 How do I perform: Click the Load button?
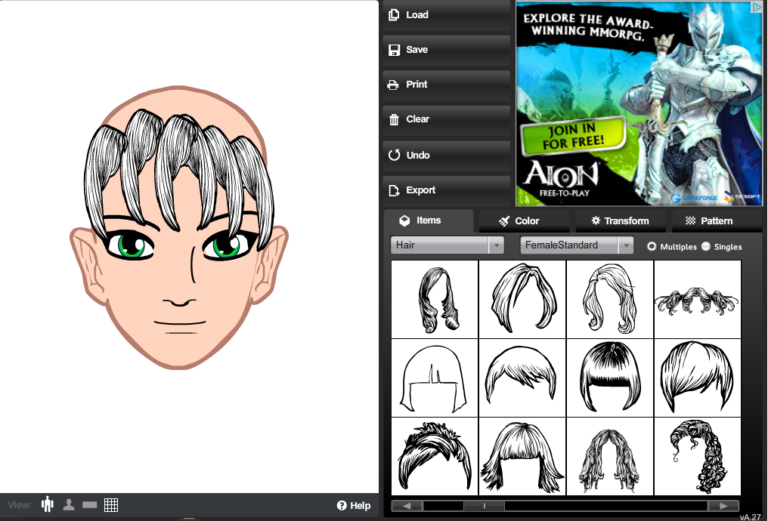coord(446,15)
